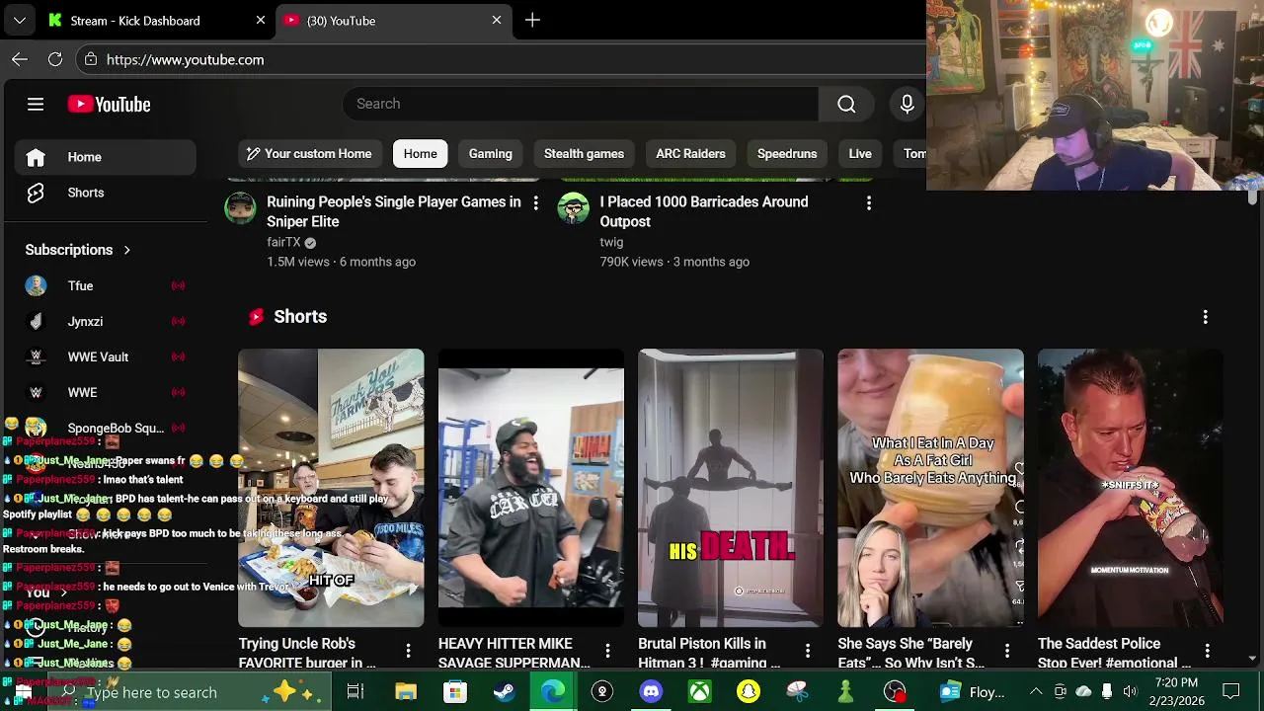This screenshot has width=1264, height=711.
Task: Open Discord from the taskbar
Action: (651, 691)
